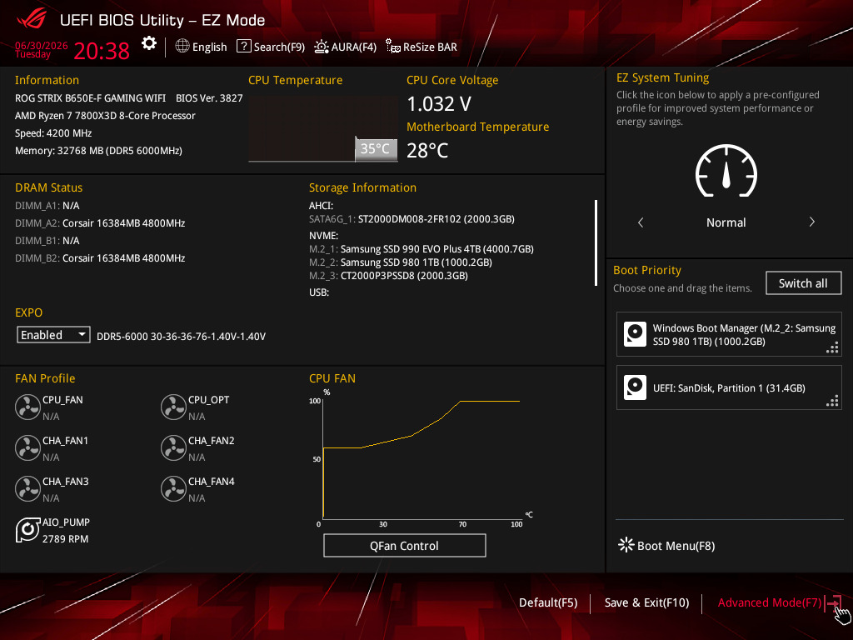
Task: Click DIMM_A2 Corsair 16384MB entry
Action: click(x=100, y=223)
